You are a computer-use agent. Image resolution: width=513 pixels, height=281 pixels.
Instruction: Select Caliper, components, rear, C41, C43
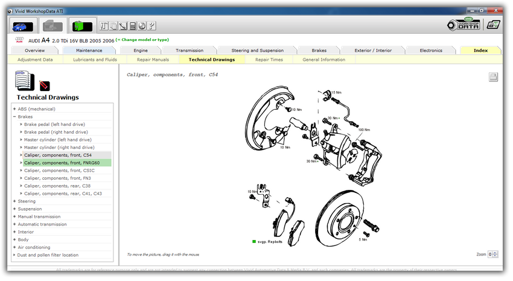pyautogui.click(x=63, y=194)
